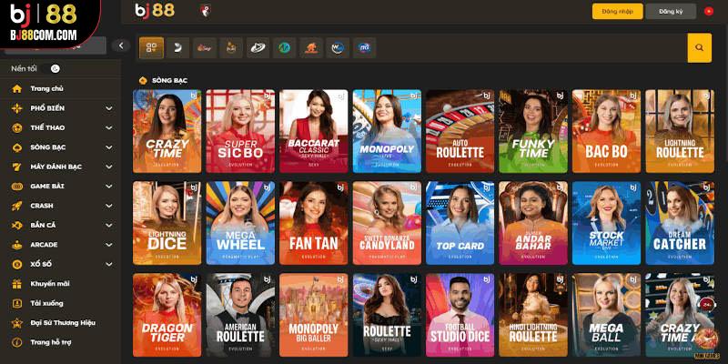Go home via the Trang chủ house icon
Screen dimensions: 728x364
click(17, 88)
